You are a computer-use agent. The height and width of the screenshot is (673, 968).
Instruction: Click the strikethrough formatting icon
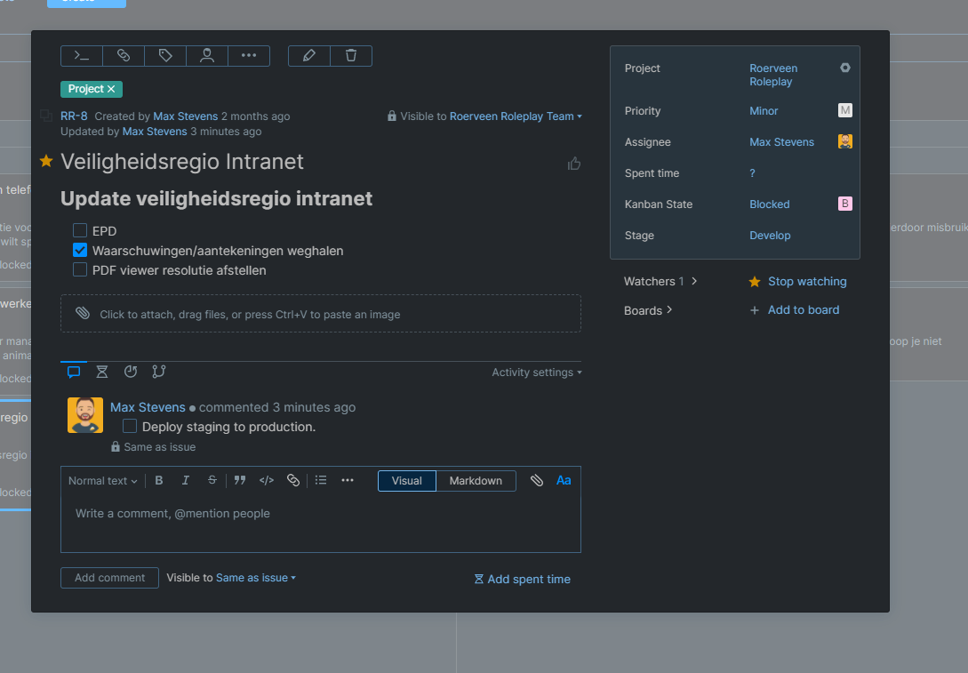(x=212, y=480)
